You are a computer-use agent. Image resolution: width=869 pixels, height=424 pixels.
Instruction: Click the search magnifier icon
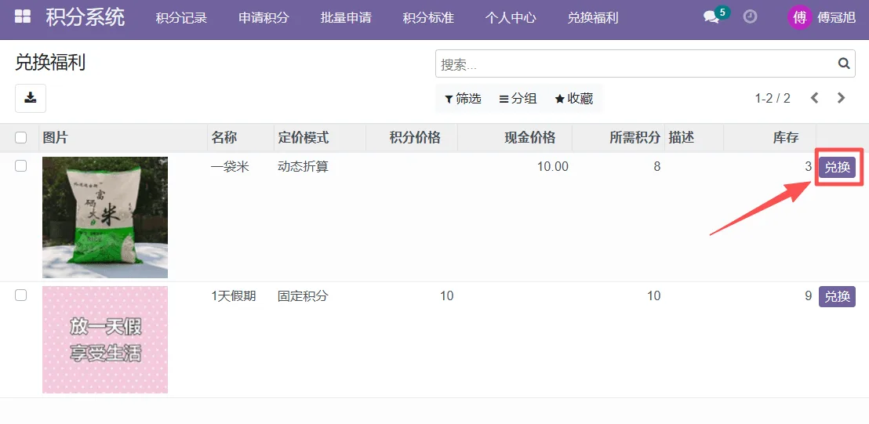click(x=843, y=63)
